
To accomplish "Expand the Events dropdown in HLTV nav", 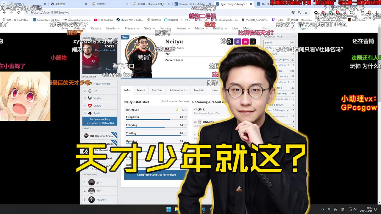I will 113,28.
